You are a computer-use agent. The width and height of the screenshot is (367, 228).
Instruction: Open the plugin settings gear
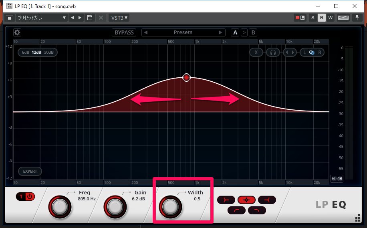17,32
